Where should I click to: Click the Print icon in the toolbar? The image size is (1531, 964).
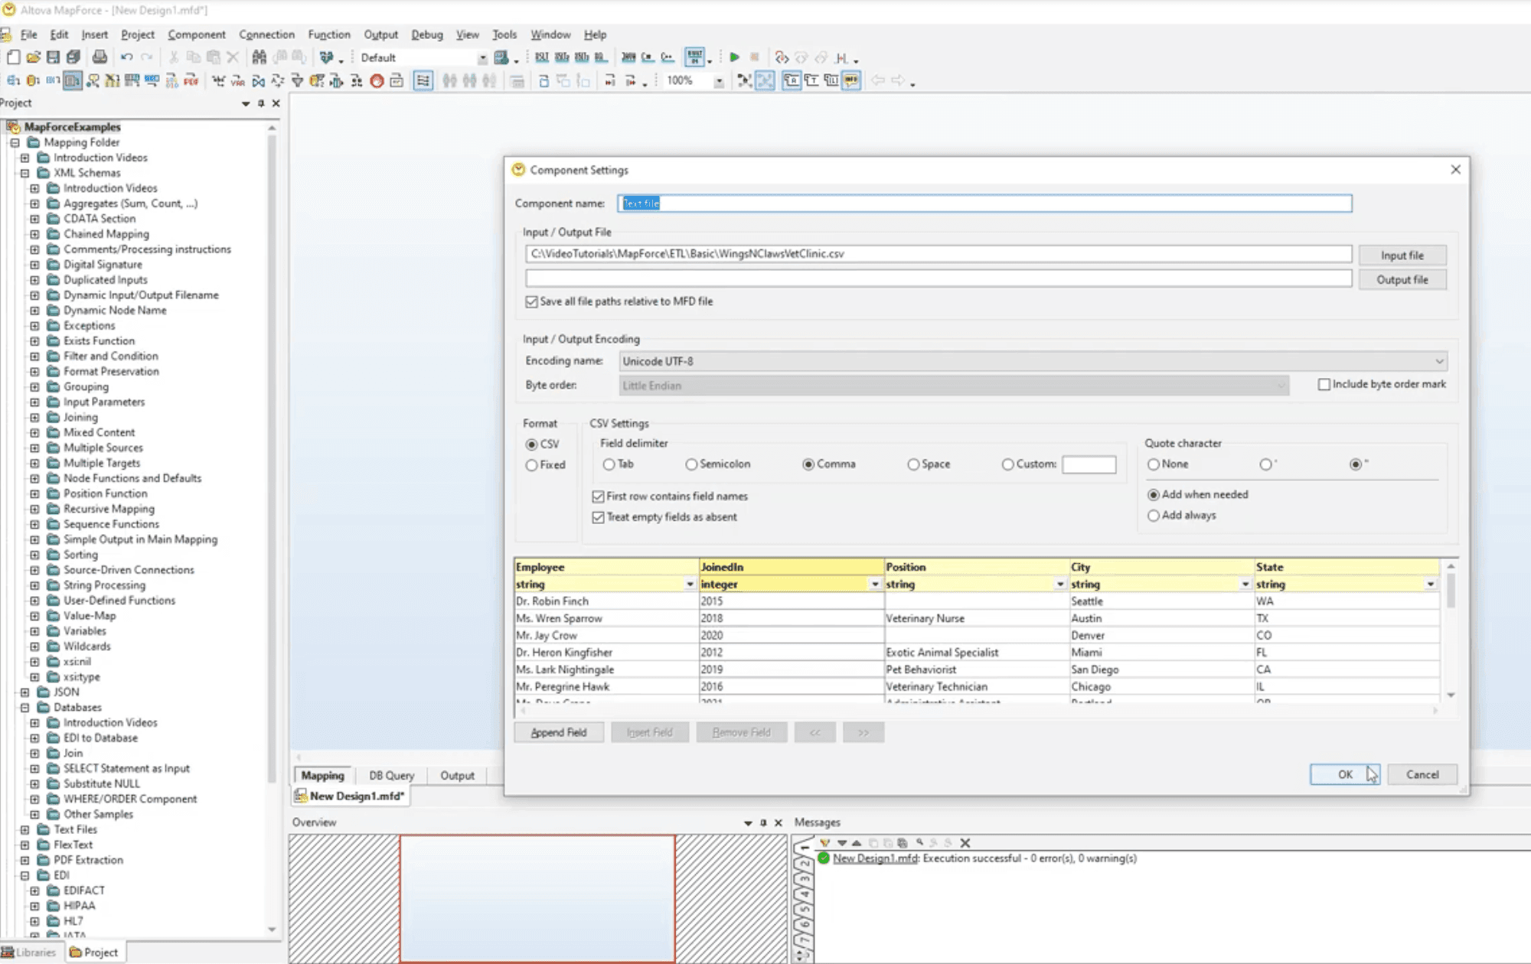tap(100, 57)
